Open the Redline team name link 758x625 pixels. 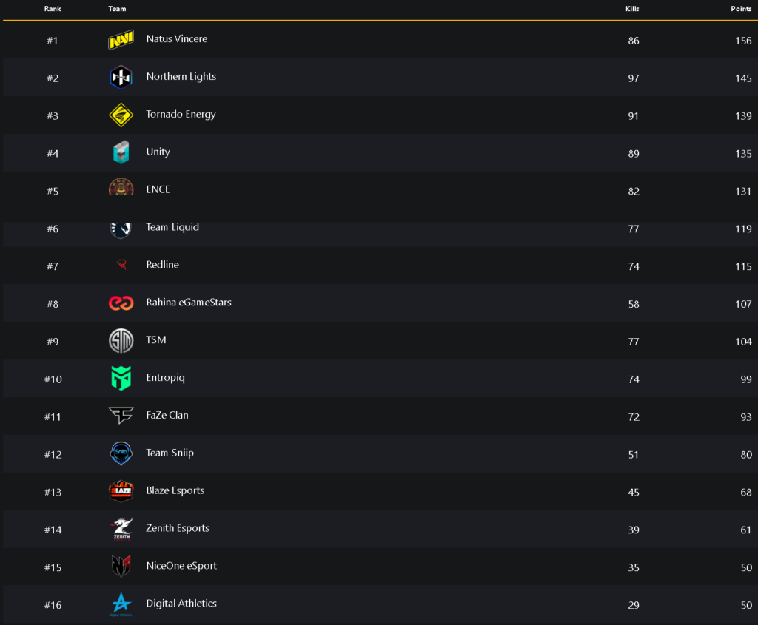(x=162, y=265)
